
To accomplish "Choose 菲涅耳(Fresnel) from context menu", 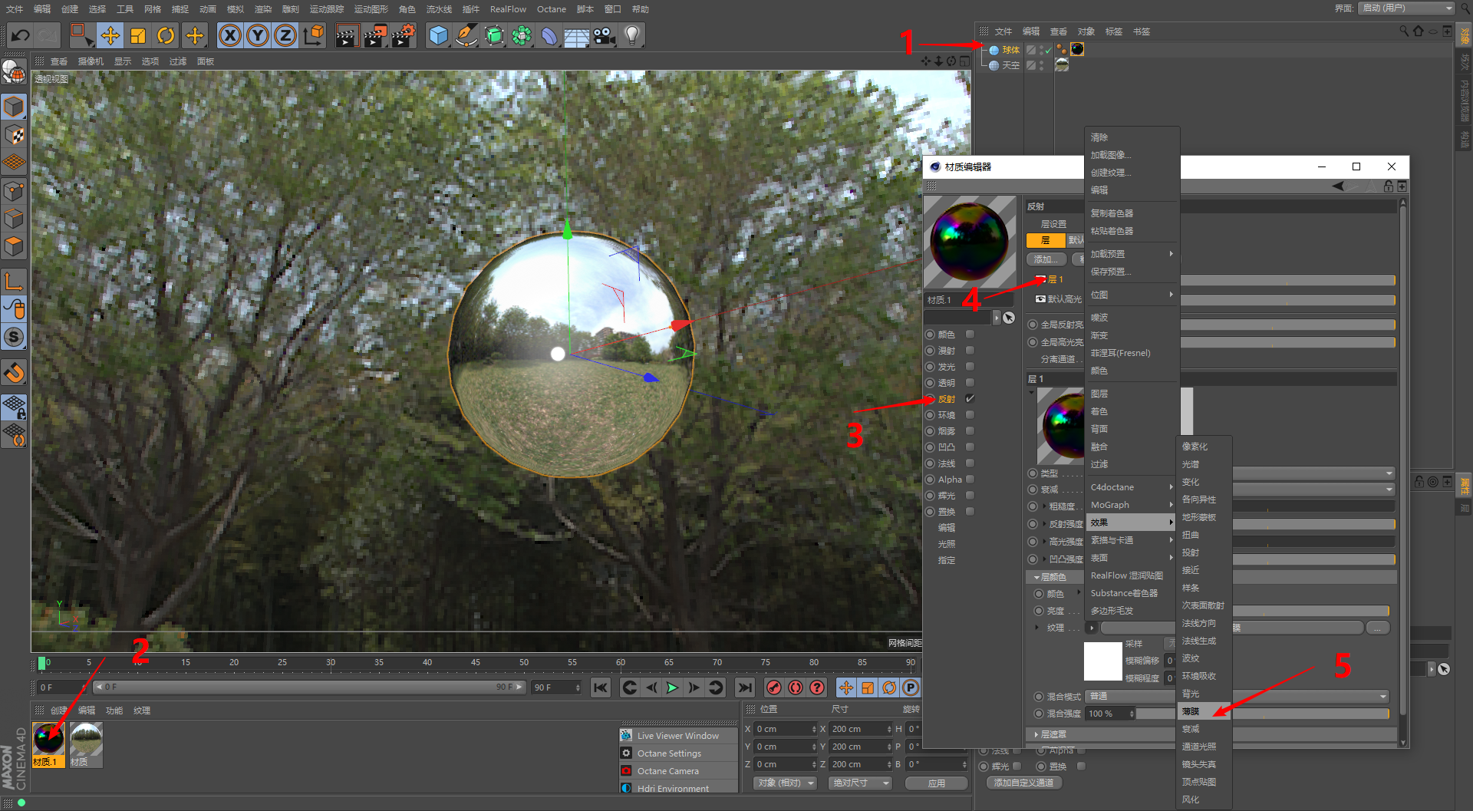I will [x=1132, y=353].
